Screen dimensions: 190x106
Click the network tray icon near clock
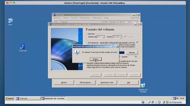click(178, 98)
